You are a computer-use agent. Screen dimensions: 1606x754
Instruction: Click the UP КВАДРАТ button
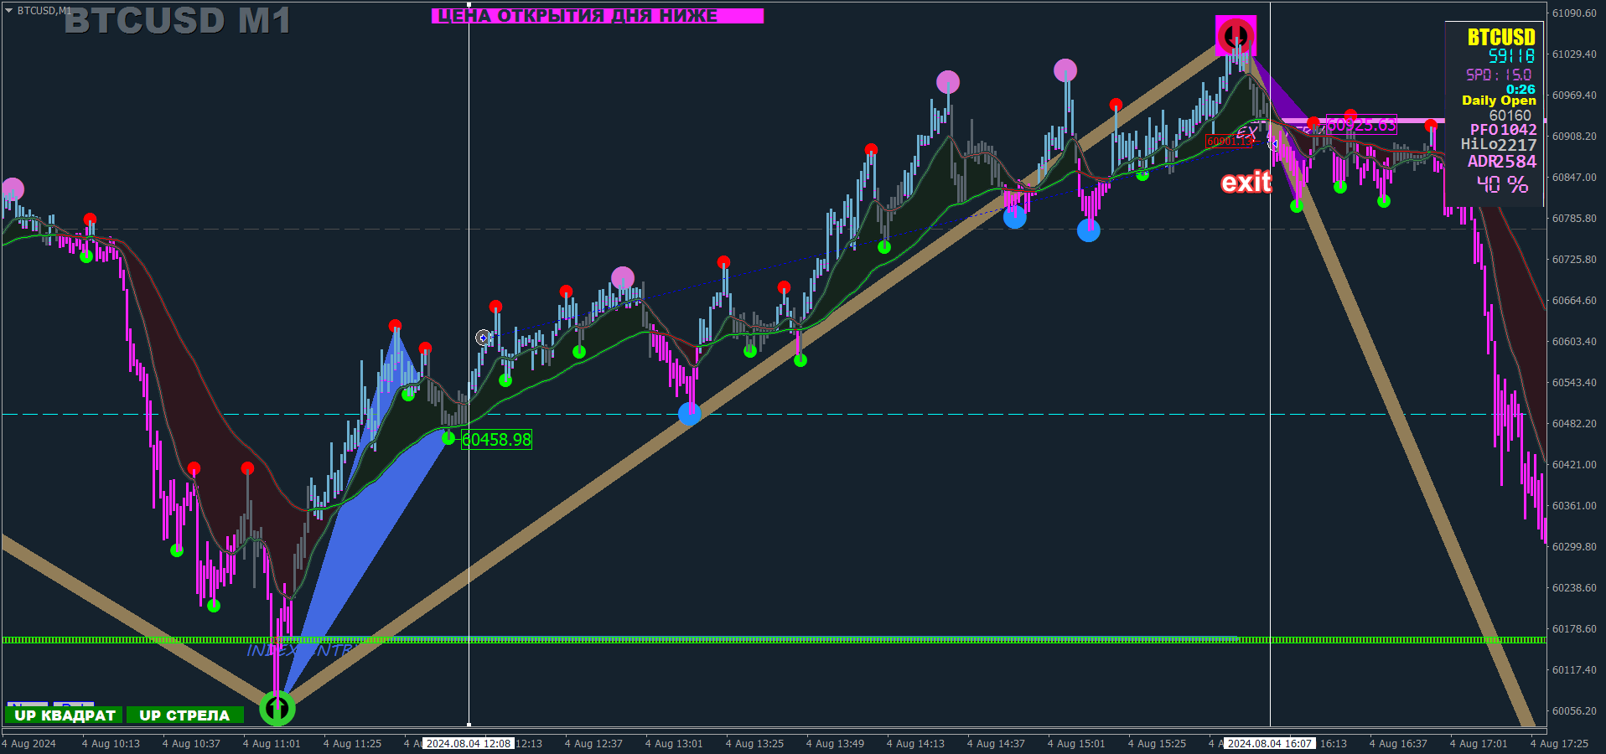65,715
